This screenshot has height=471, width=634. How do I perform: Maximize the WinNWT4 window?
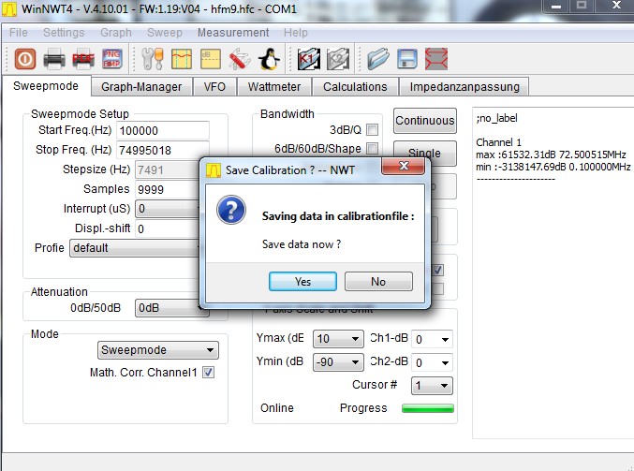(582, 6)
